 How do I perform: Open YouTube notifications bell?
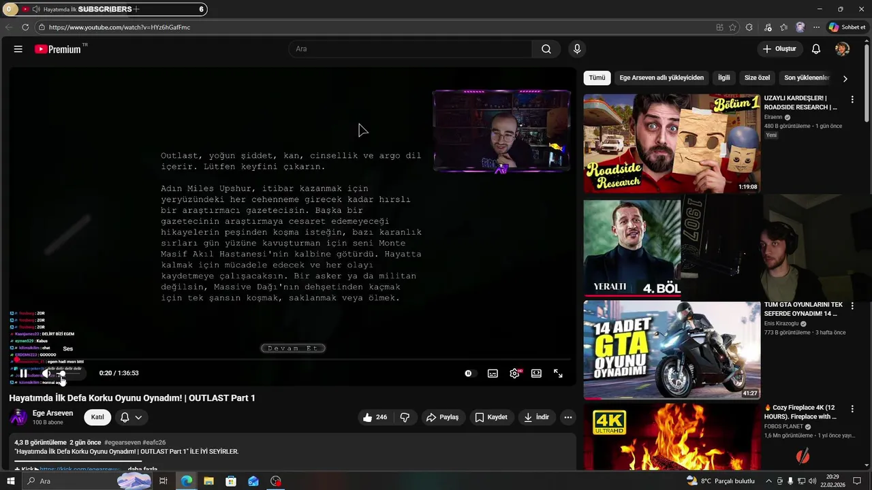click(x=816, y=49)
